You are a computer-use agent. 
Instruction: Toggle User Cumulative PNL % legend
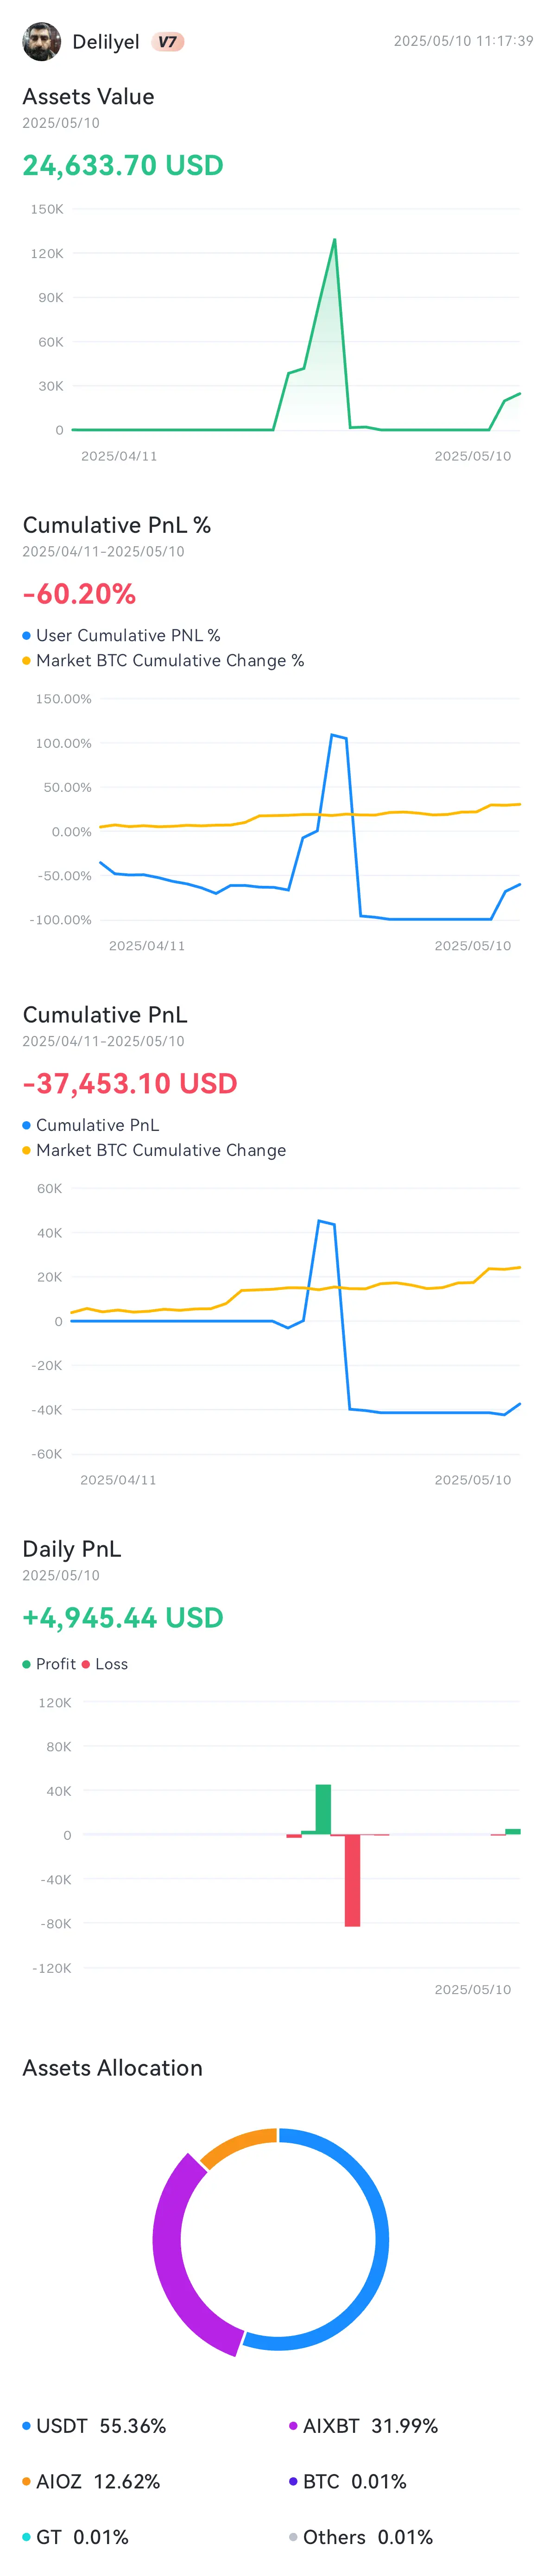tap(121, 635)
